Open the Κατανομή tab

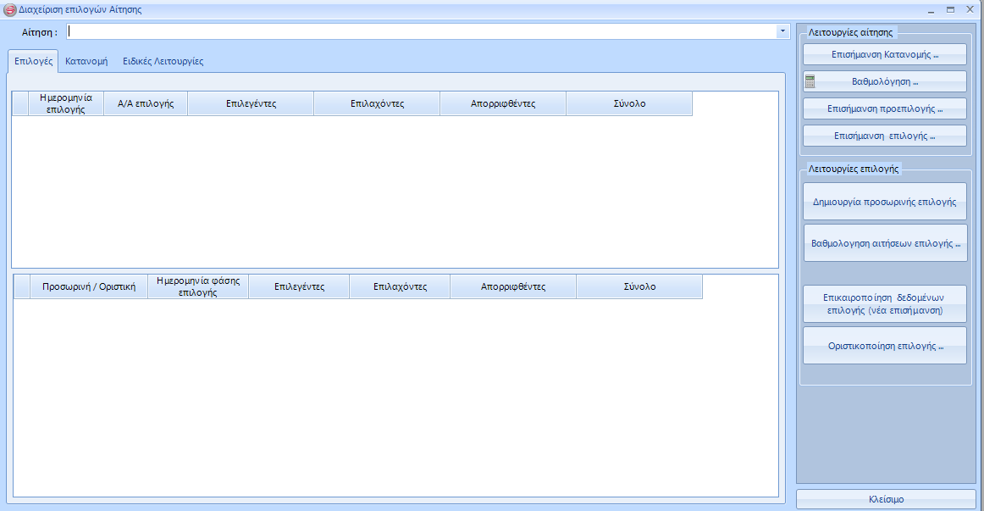[86, 61]
